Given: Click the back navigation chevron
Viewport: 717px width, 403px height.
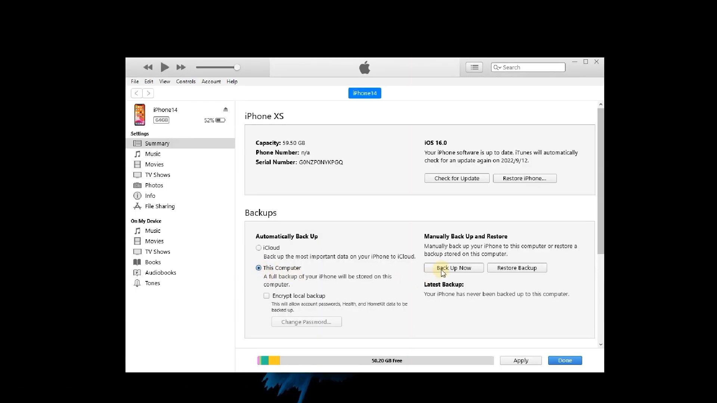Looking at the screenshot, I should coord(137,93).
